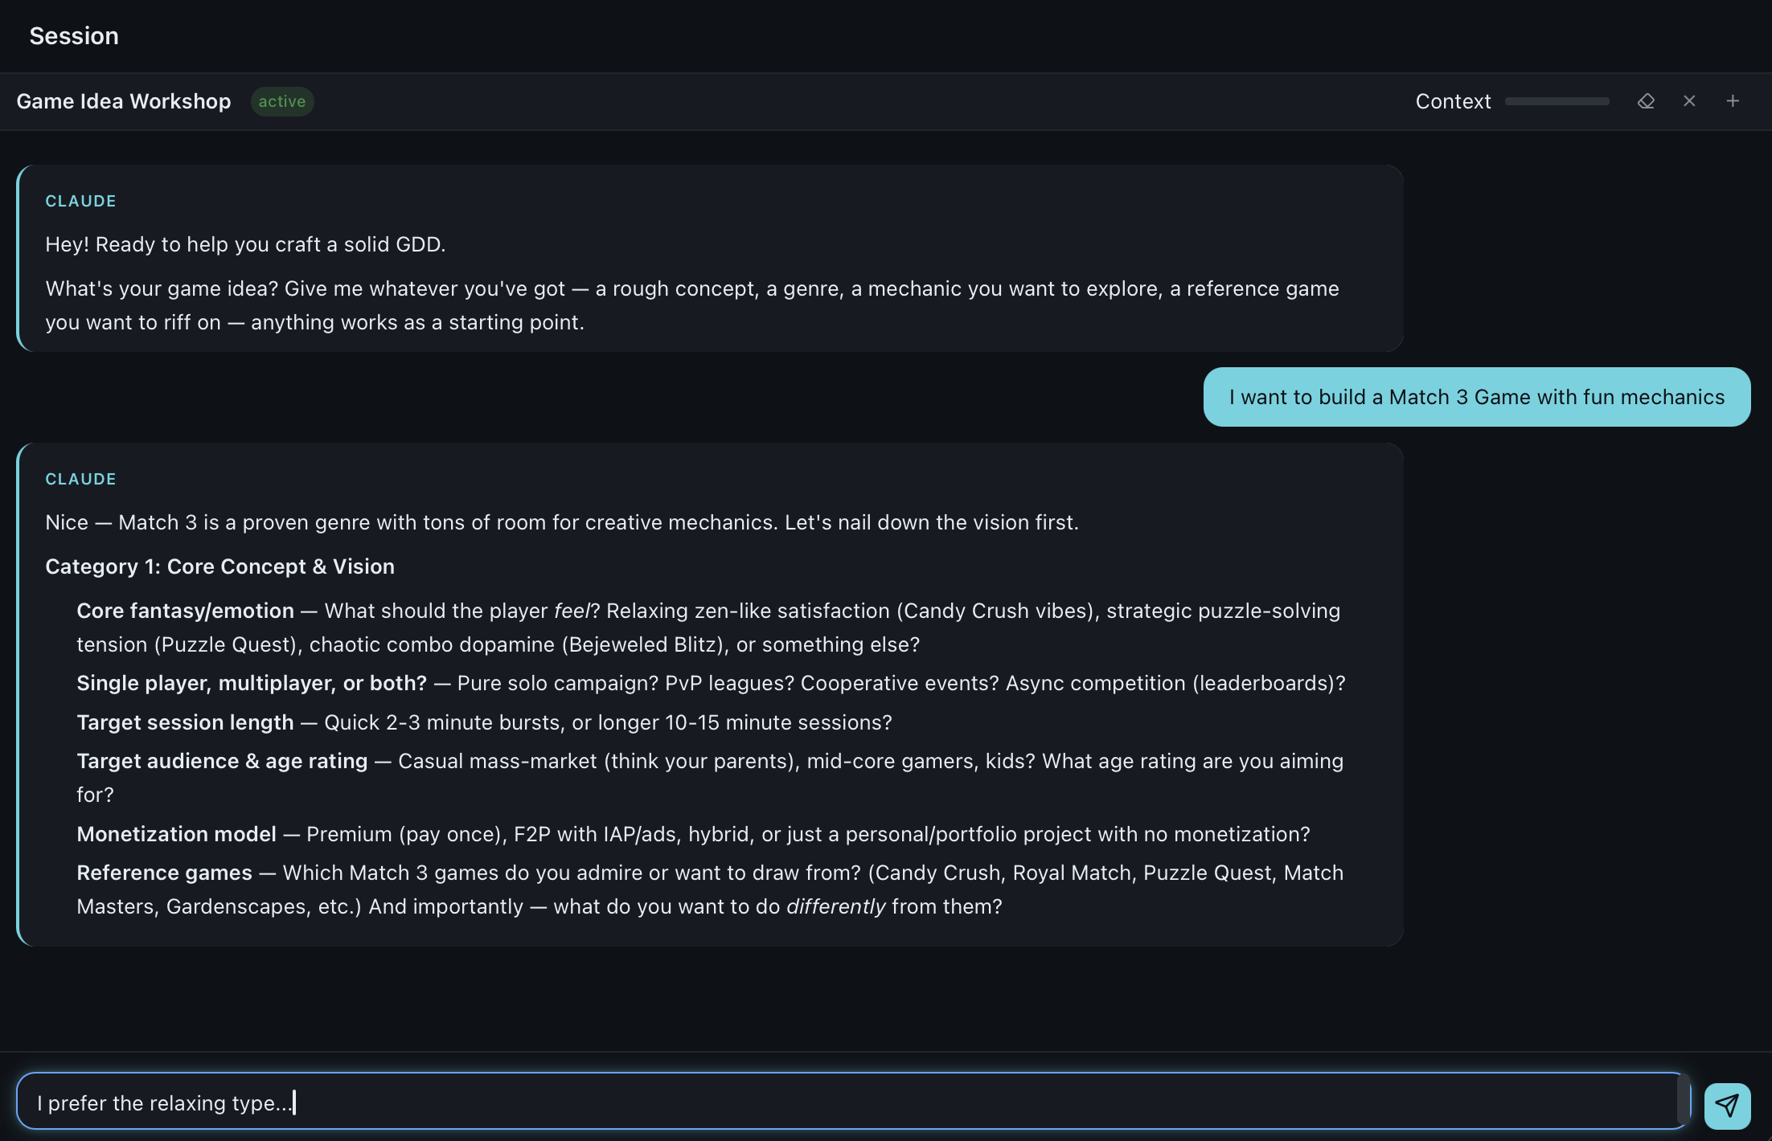Click the green active status badge

281,101
